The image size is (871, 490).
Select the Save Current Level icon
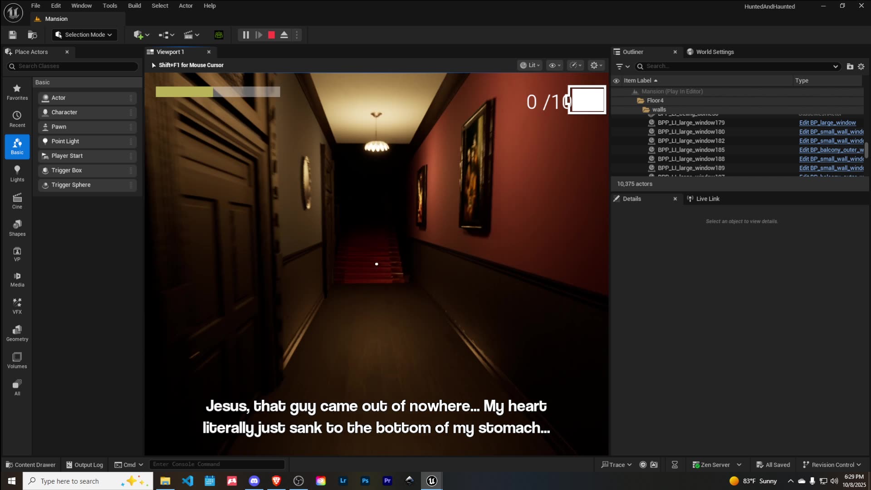(12, 35)
